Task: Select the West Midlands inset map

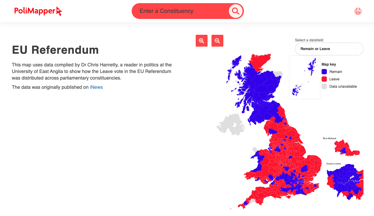Action: click(x=342, y=148)
